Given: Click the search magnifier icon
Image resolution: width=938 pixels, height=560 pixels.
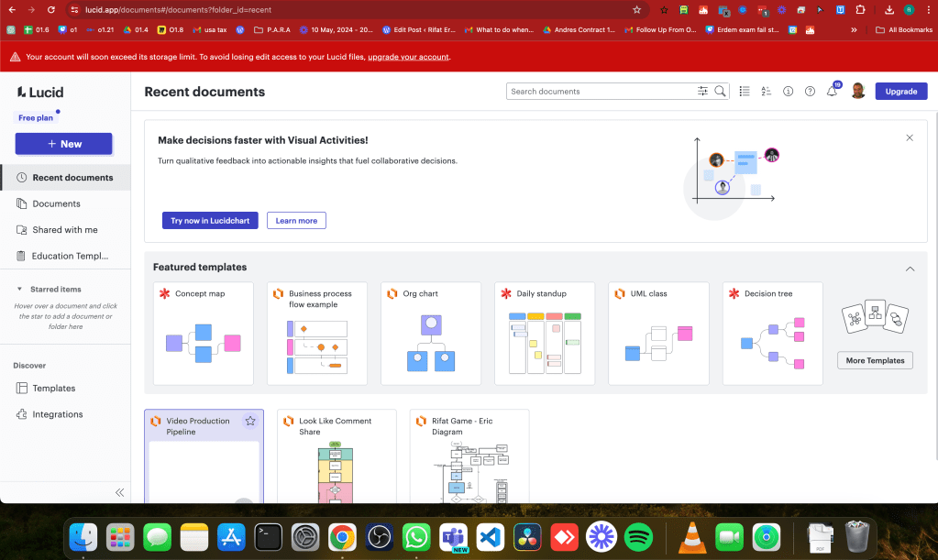Looking at the screenshot, I should 721,91.
